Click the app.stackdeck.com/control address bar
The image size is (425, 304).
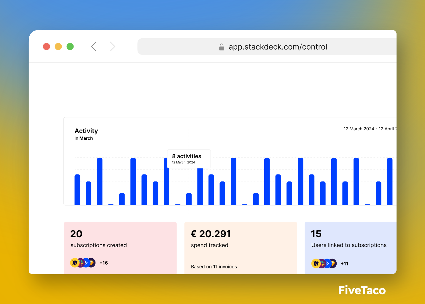tap(267, 47)
